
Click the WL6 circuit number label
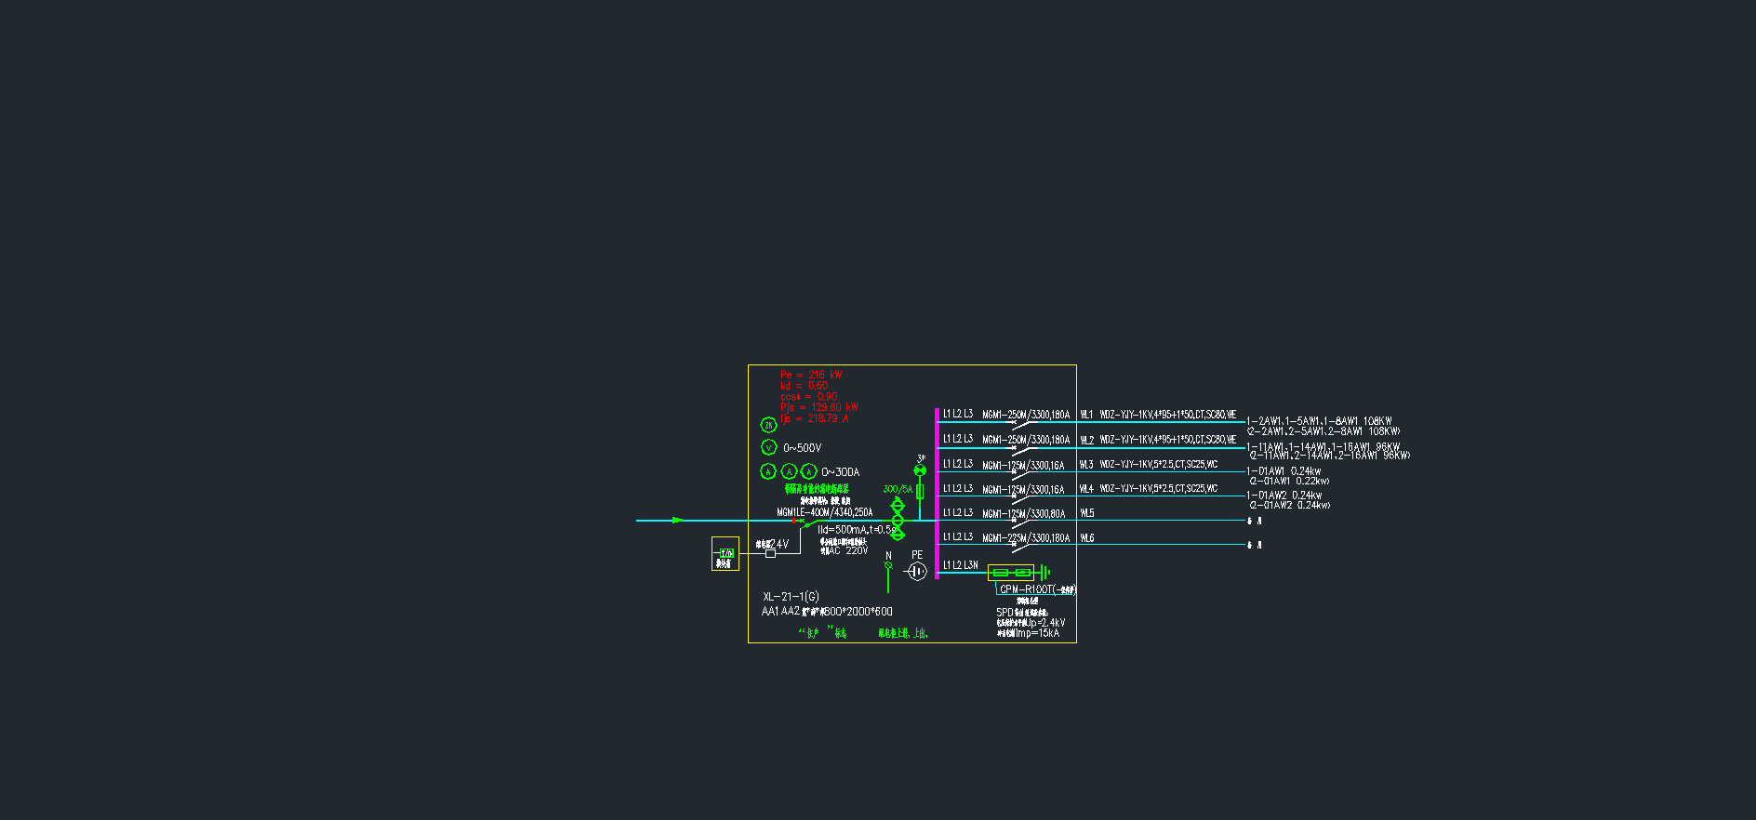pos(1086,538)
